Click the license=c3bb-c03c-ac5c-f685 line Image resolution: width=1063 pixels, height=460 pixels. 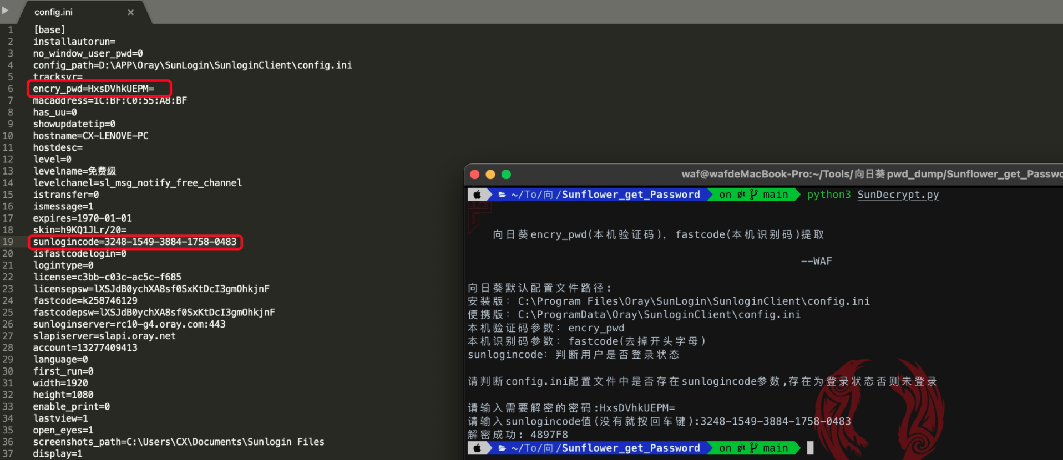pyautogui.click(x=107, y=277)
